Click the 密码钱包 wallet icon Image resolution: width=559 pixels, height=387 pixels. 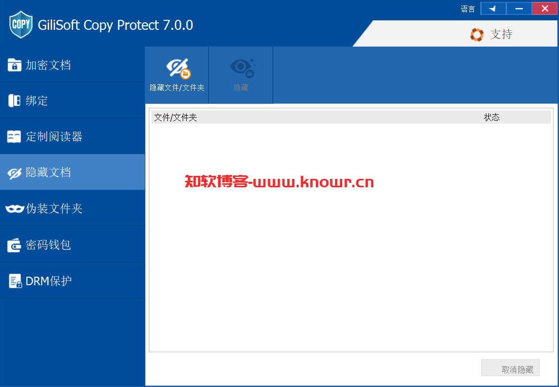coord(14,245)
